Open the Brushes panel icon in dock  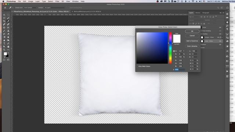(x=227, y=34)
